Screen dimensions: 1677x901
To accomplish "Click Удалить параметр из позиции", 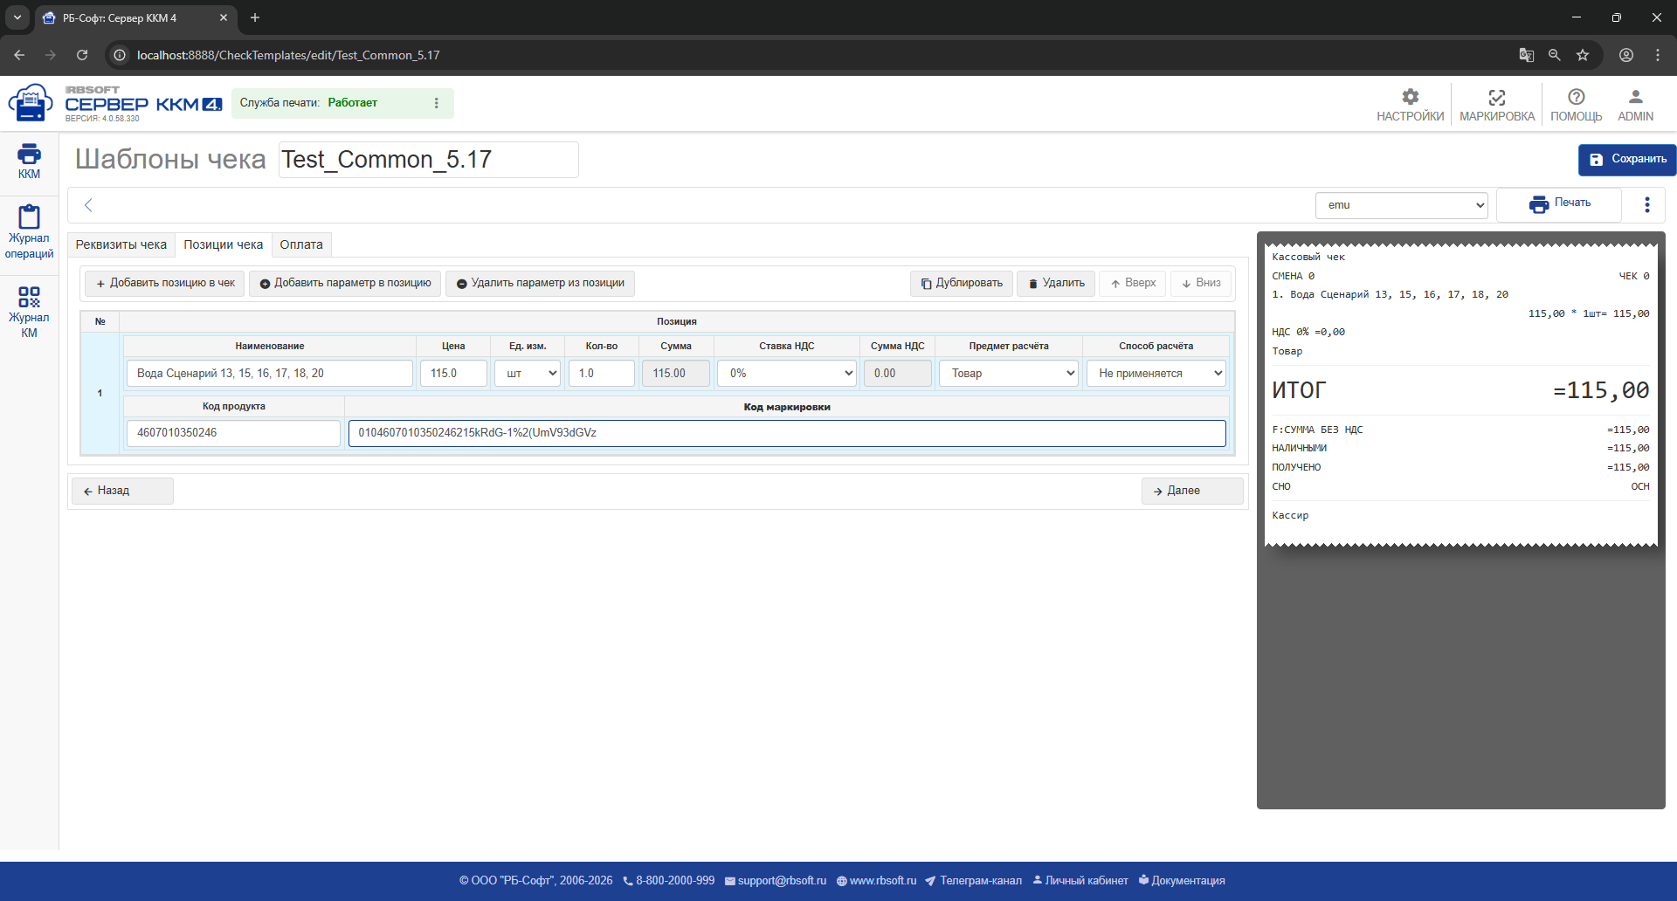I will (x=540, y=284).
